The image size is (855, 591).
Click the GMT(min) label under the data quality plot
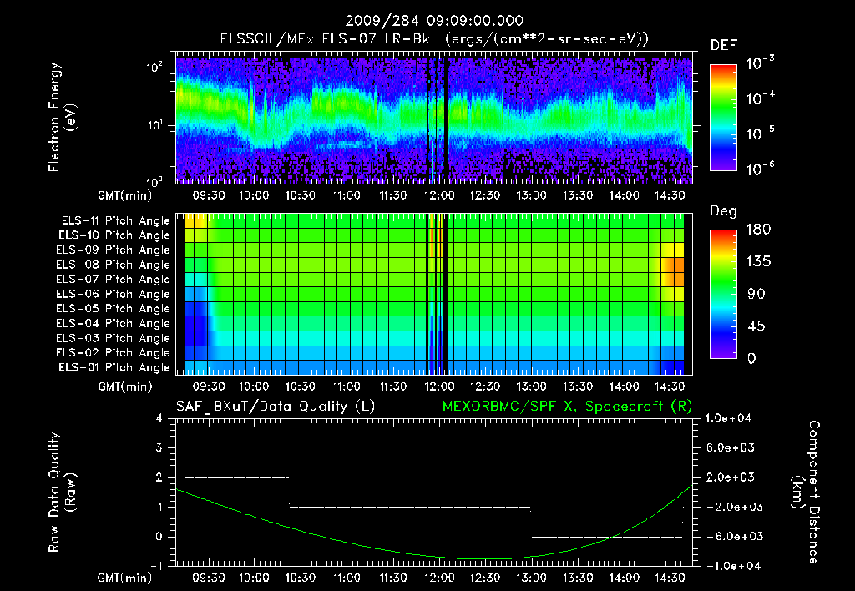pyautogui.click(x=125, y=578)
